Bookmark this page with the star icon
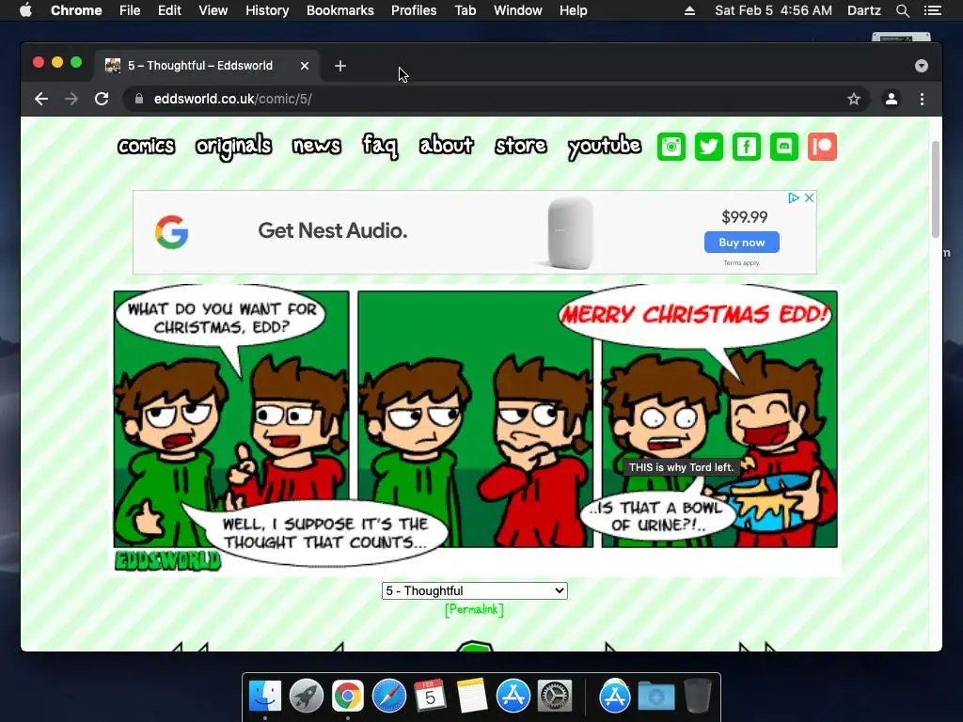963x722 pixels. (854, 99)
